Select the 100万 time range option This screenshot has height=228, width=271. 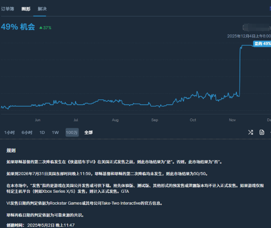point(72,132)
